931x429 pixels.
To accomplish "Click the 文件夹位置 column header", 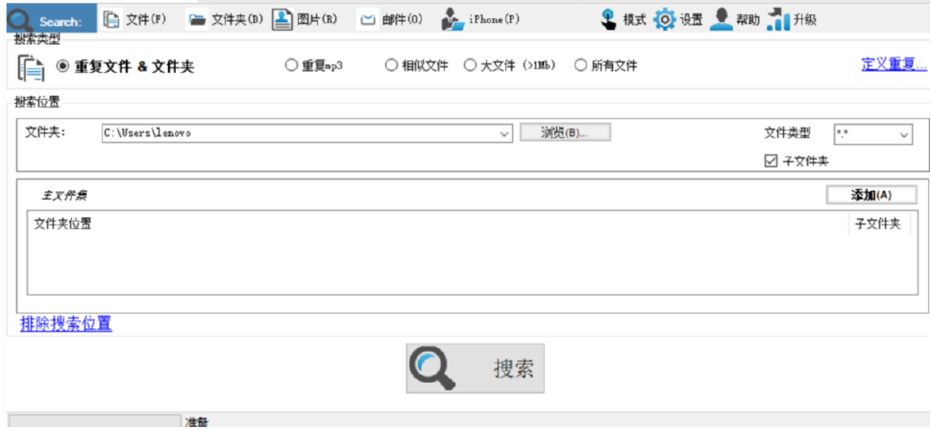I will click(63, 224).
